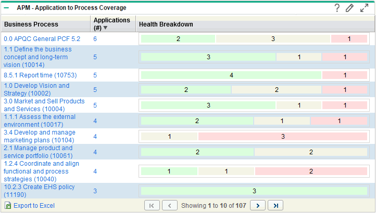Click the Business Process column header

[31, 24]
